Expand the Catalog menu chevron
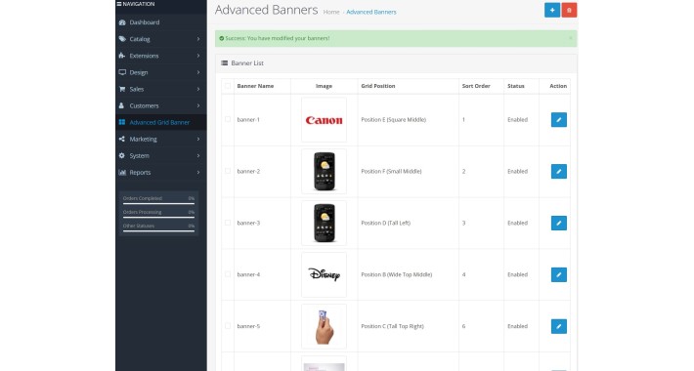The image size is (694, 371). [x=198, y=39]
